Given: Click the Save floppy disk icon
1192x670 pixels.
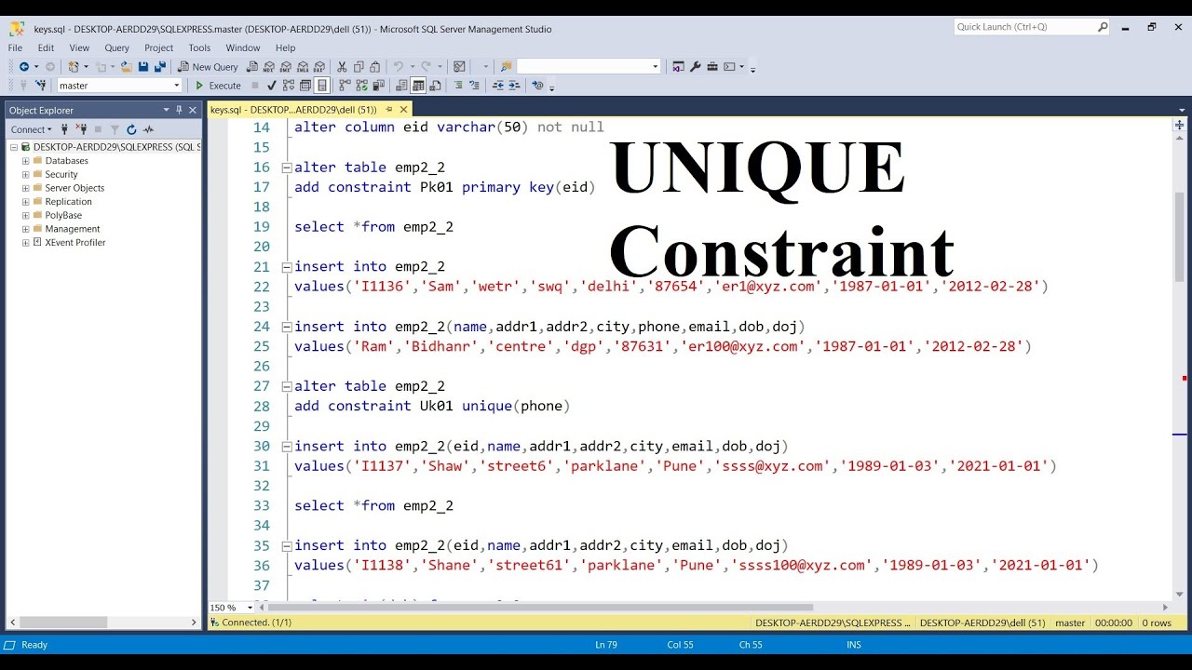Looking at the screenshot, I should pyautogui.click(x=143, y=67).
